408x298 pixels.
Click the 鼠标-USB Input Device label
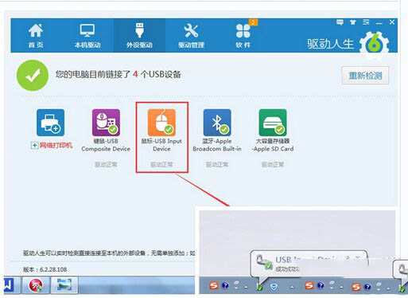click(x=161, y=145)
